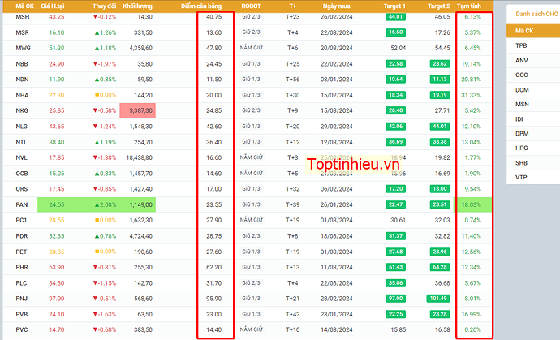Click the NẮM GIỮ label for MWG

252,48
